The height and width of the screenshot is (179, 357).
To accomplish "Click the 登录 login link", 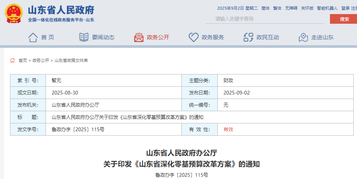I will pyautogui.click(x=345, y=8).
